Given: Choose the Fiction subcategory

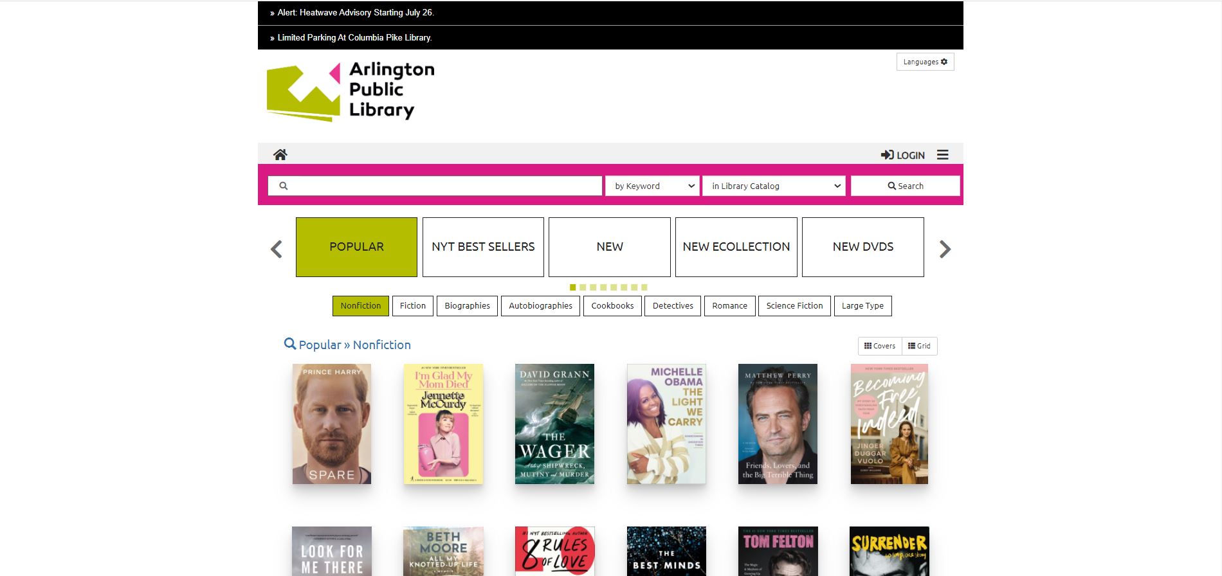Looking at the screenshot, I should (413, 306).
